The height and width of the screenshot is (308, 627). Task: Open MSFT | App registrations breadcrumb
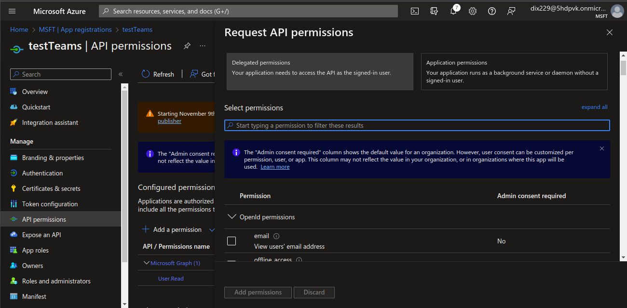(75, 29)
